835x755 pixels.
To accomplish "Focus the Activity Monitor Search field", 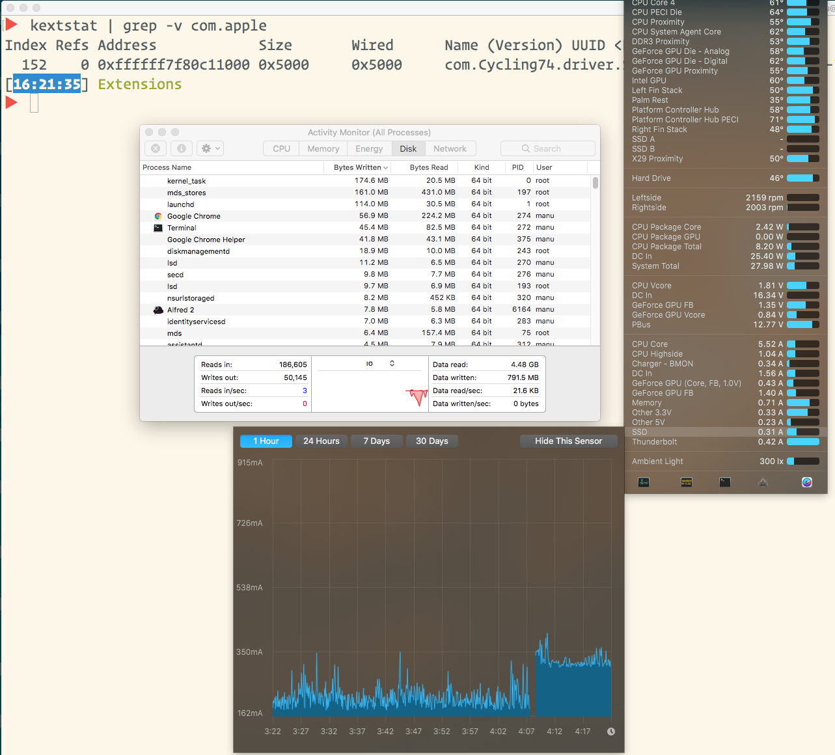I will 548,148.
